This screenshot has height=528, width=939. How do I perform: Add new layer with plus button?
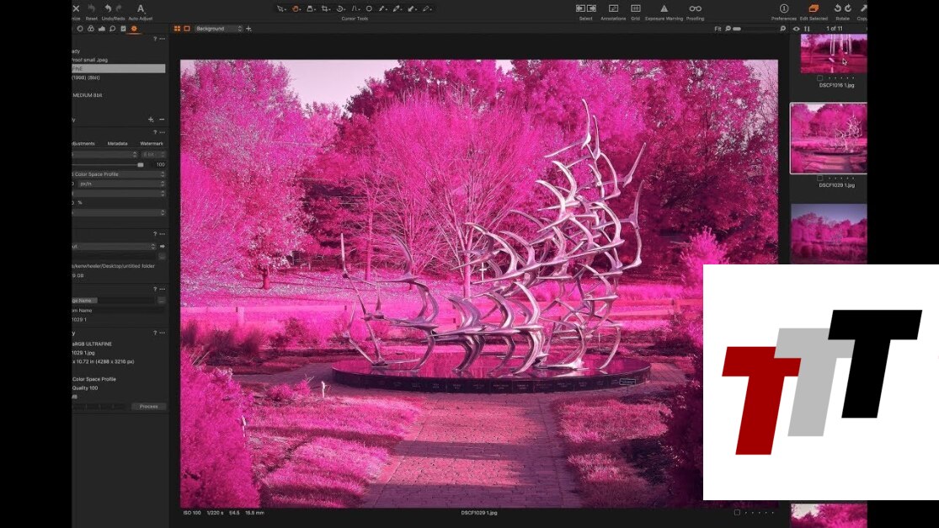tap(248, 29)
